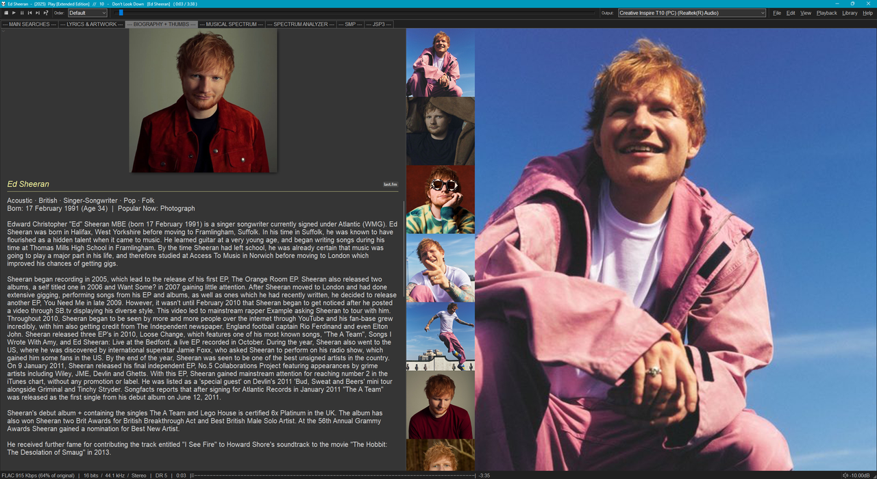Viewport: 877px width, 479px height.
Task: Switch to the SMP tab
Action: click(350, 24)
